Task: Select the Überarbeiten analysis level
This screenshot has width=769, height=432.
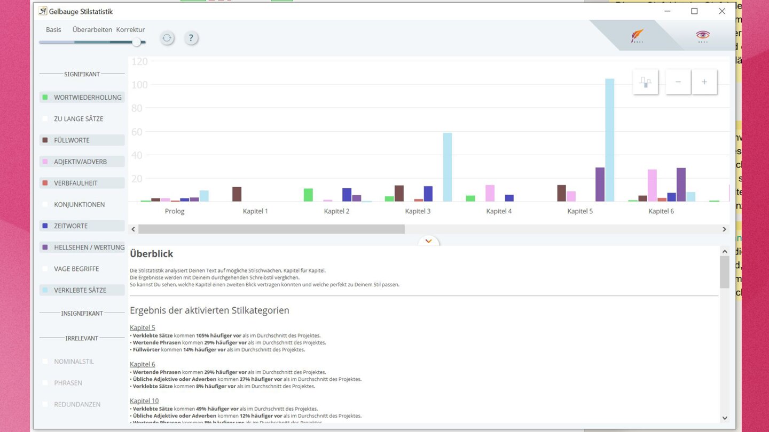Action: tap(92, 30)
